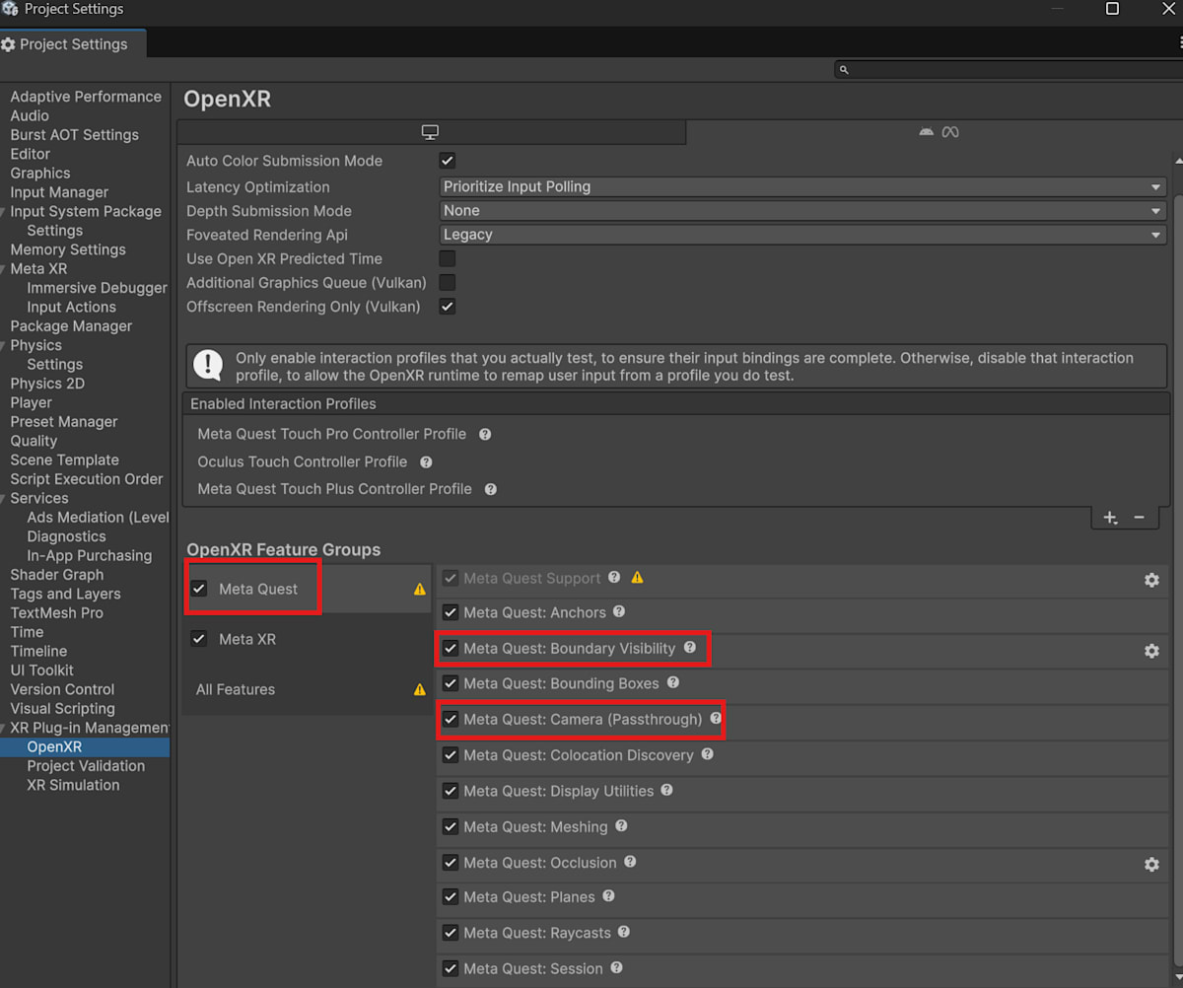1183x988 pixels.
Task: Open Immersive Debugger settings
Action: click(x=97, y=288)
